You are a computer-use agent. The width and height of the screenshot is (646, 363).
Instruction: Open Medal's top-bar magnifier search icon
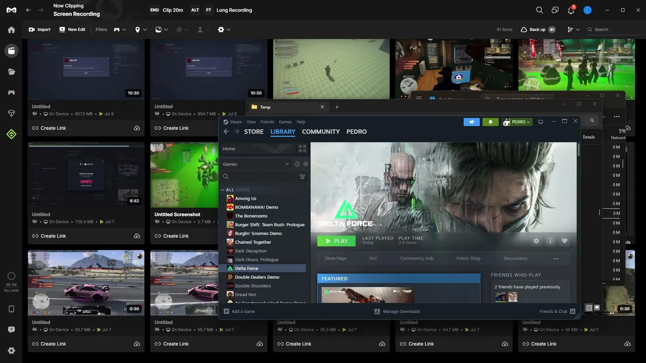540,10
